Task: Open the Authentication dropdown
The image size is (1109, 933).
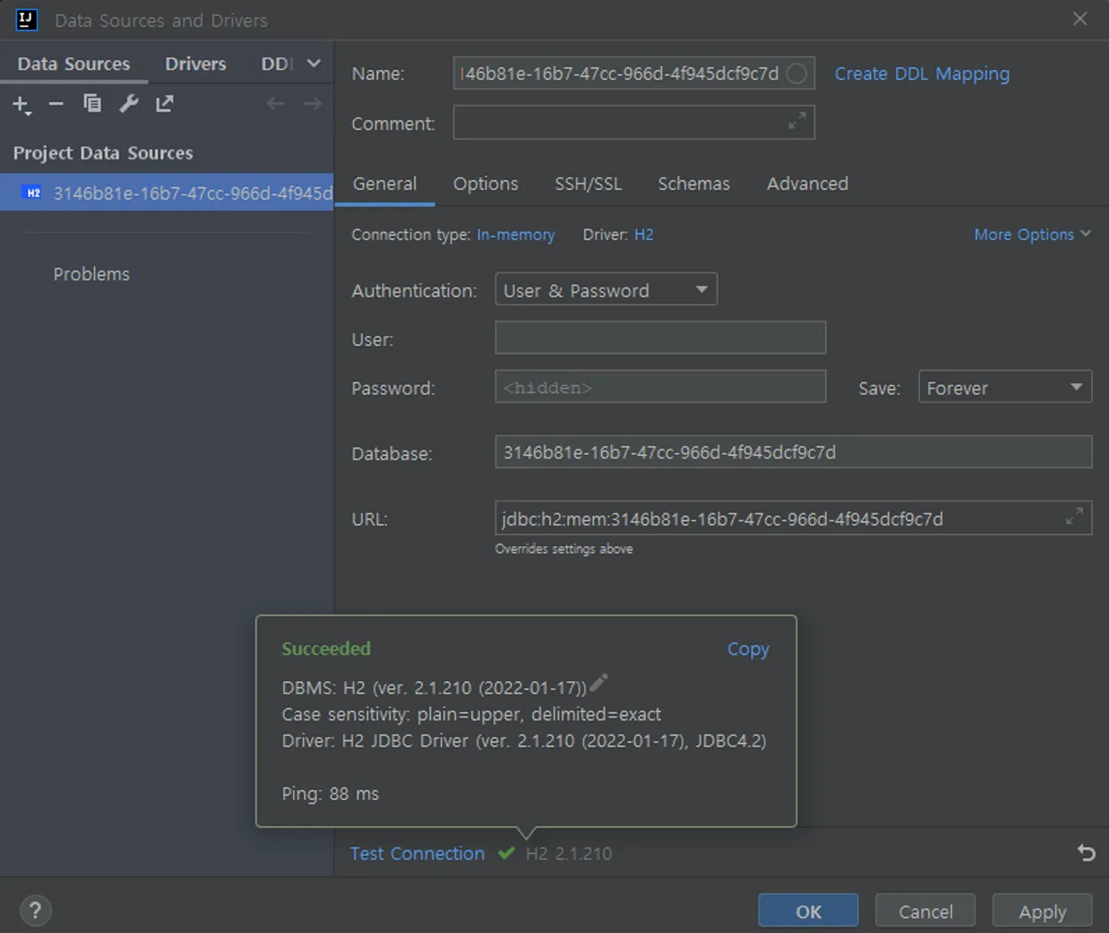Action: point(606,290)
